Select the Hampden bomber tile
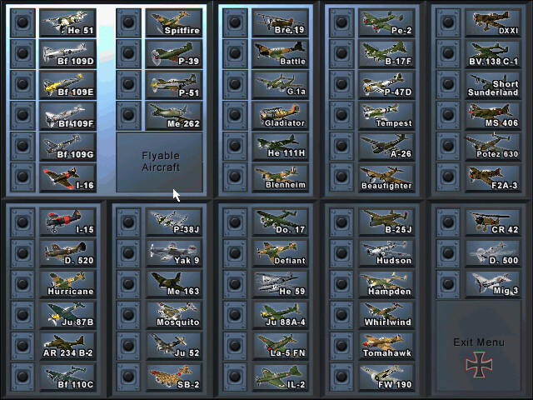The width and height of the screenshot is (533, 400). click(386, 284)
